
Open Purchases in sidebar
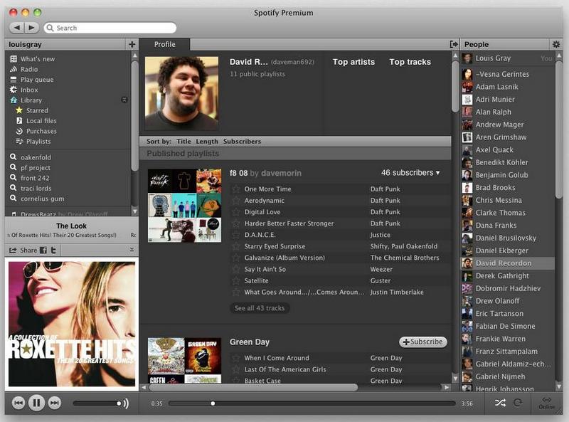[x=41, y=131]
